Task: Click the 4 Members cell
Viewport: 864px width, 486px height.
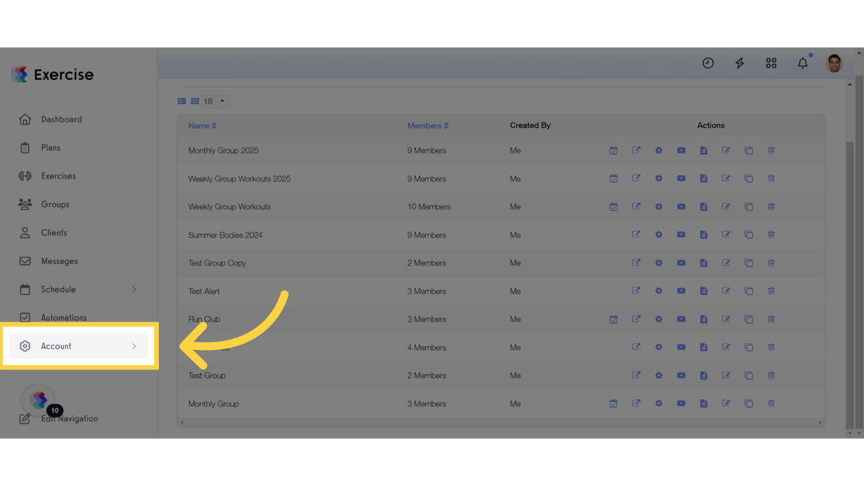Action: [426, 347]
